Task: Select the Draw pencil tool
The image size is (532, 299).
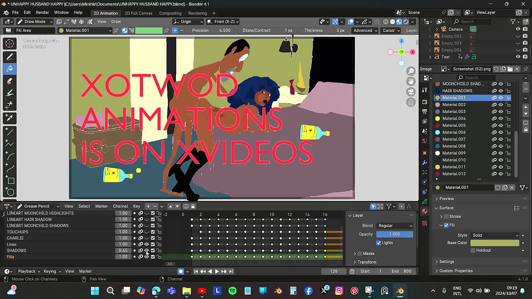Action: click(10, 57)
